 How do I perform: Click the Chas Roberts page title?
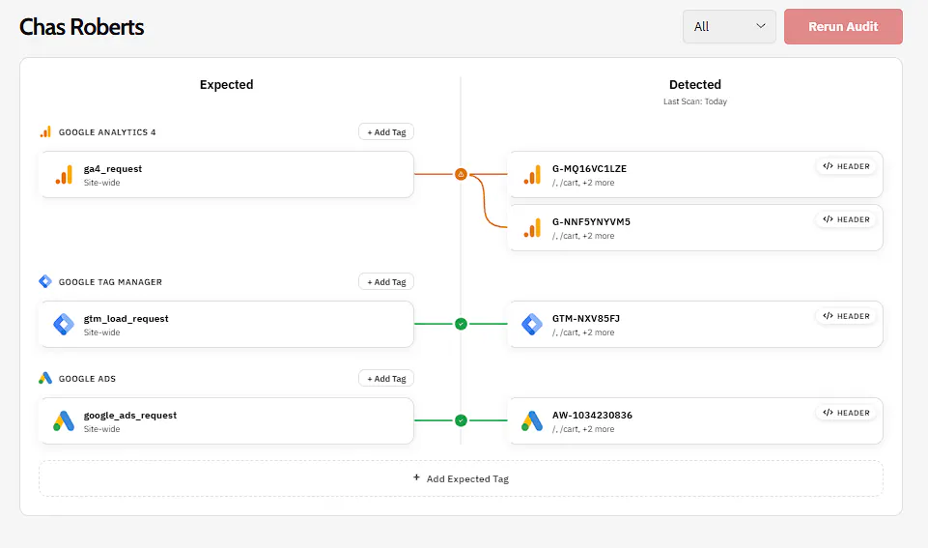tap(82, 27)
